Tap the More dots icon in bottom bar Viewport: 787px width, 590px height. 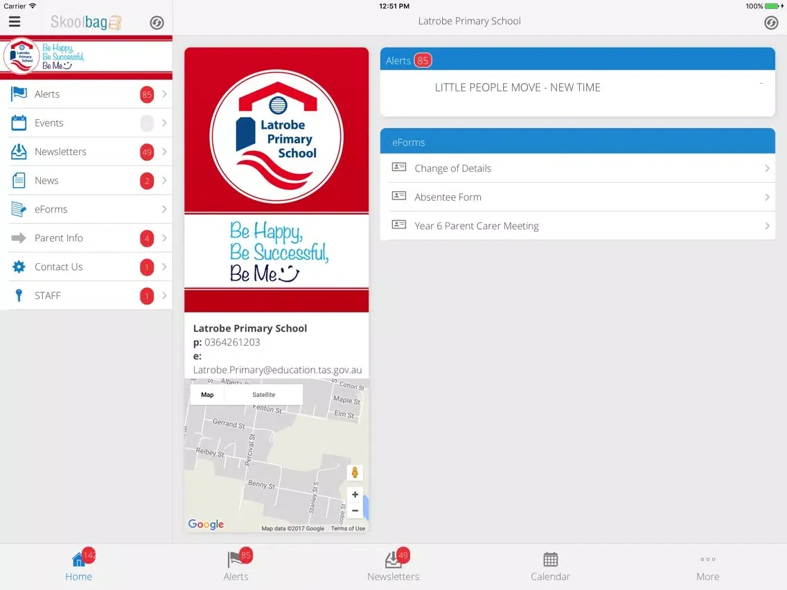coord(708,559)
